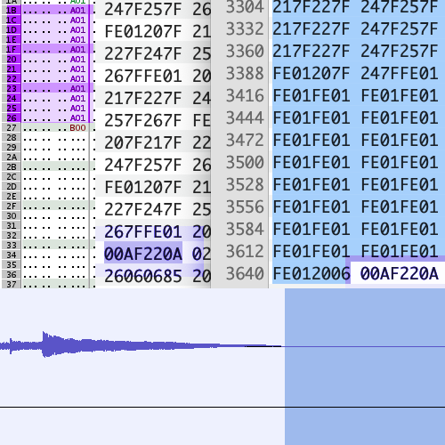
Task: Click 217F227F in offset row 3332
Action: pyautogui.click(x=311, y=29)
